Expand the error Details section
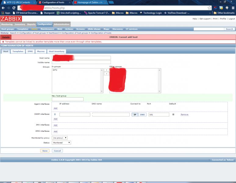The height and width of the screenshot is (183, 236). (6, 37)
